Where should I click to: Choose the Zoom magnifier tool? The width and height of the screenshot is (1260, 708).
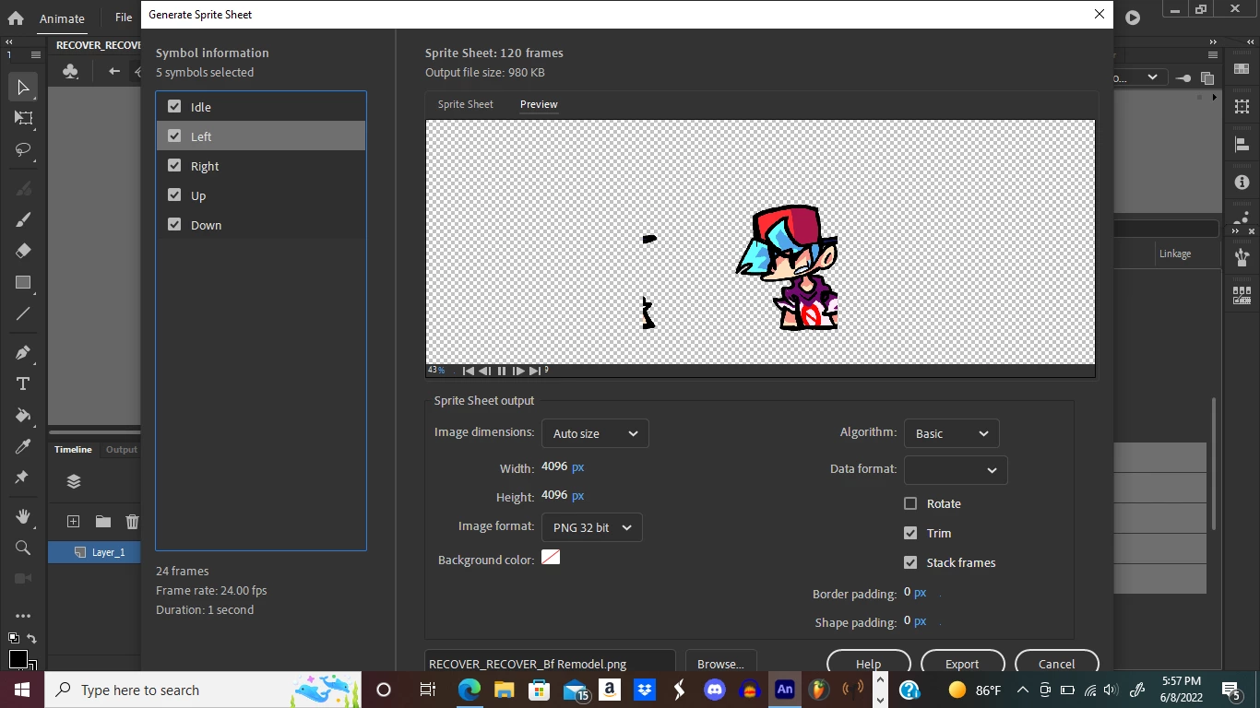(23, 548)
